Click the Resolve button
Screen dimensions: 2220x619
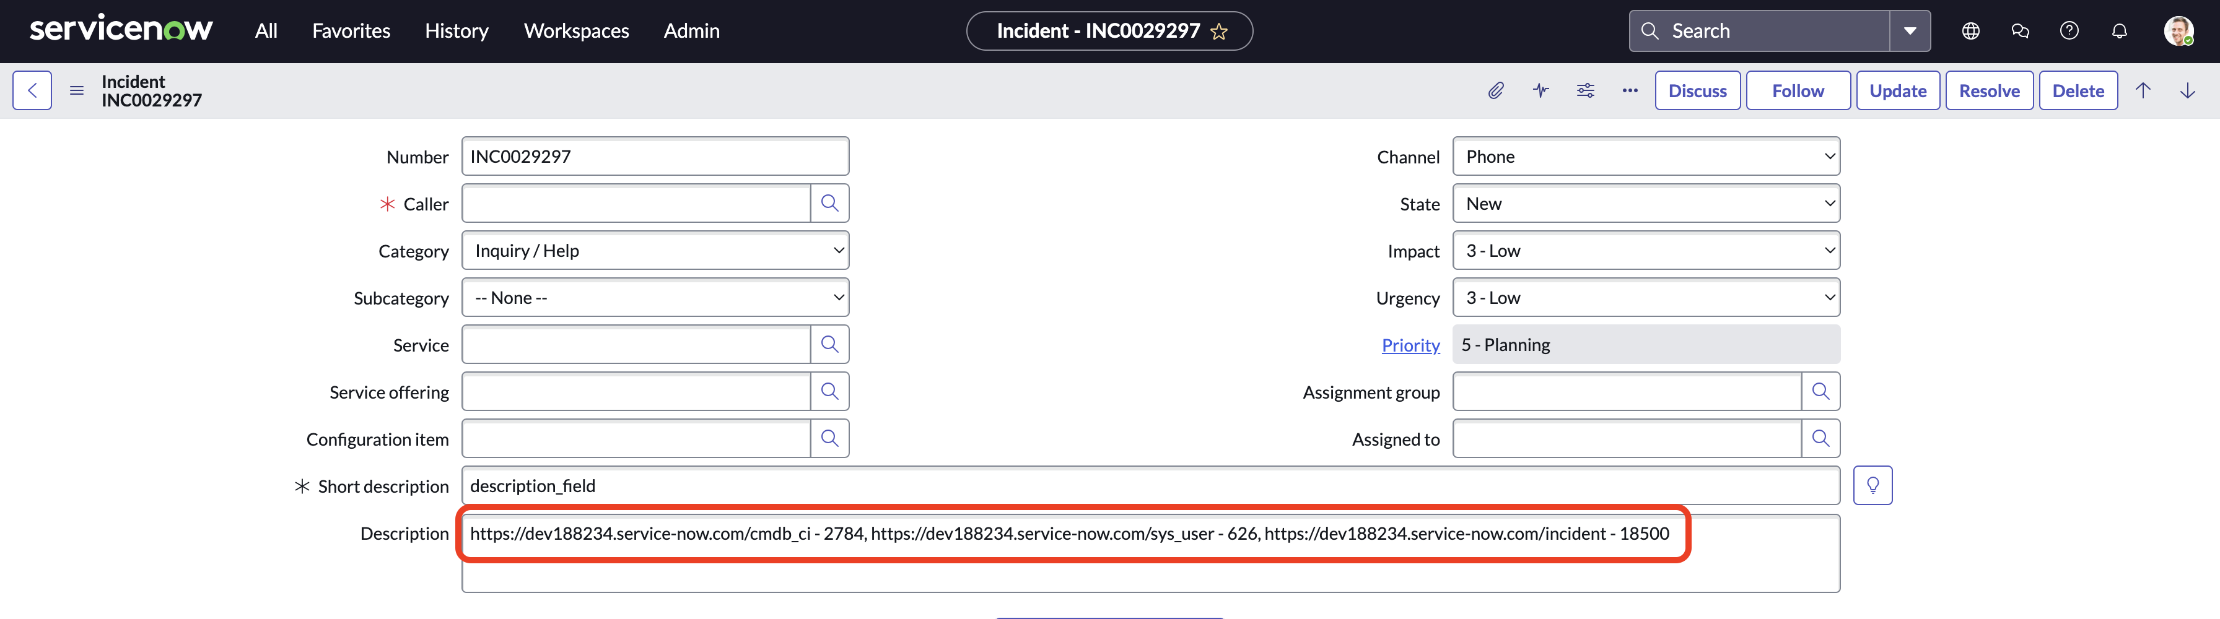(1989, 90)
